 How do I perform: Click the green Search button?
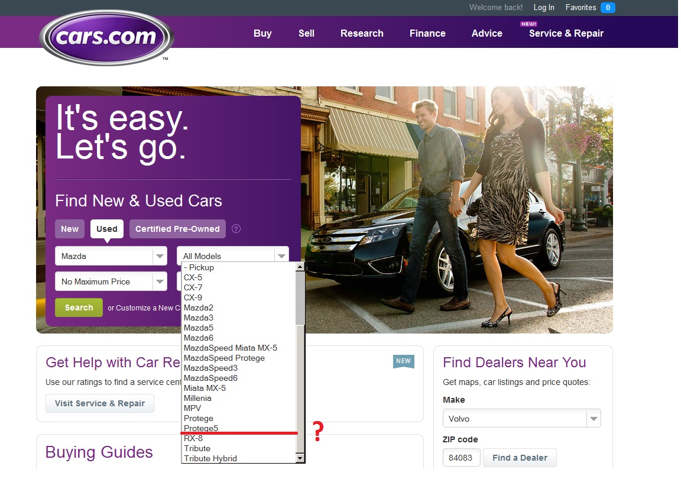79,308
